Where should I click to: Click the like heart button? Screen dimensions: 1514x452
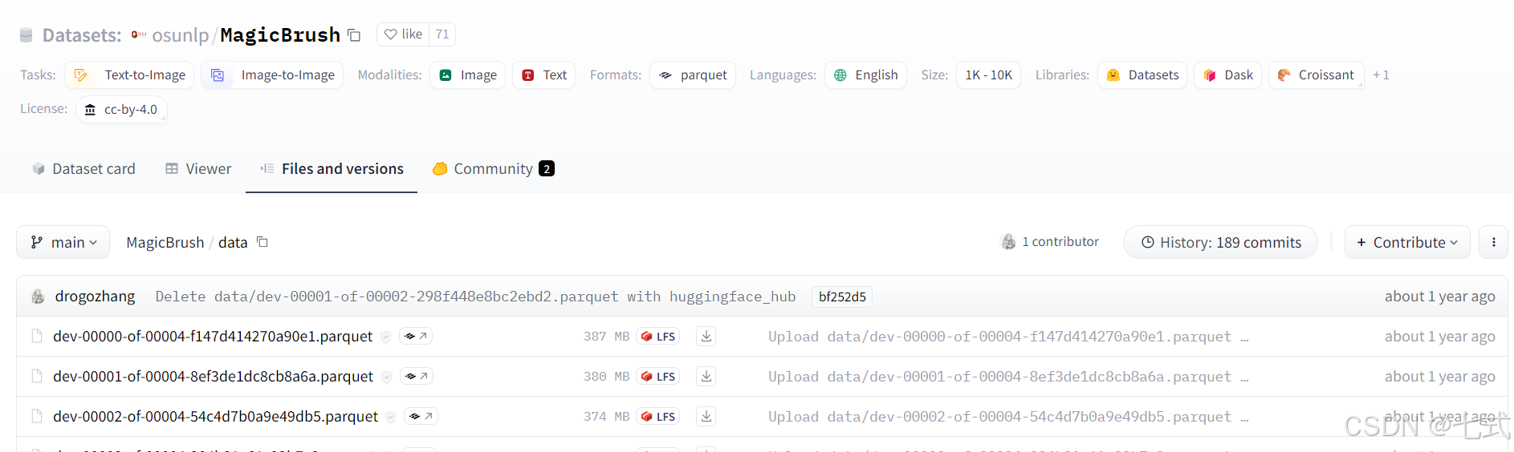click(x=403, y=34)
